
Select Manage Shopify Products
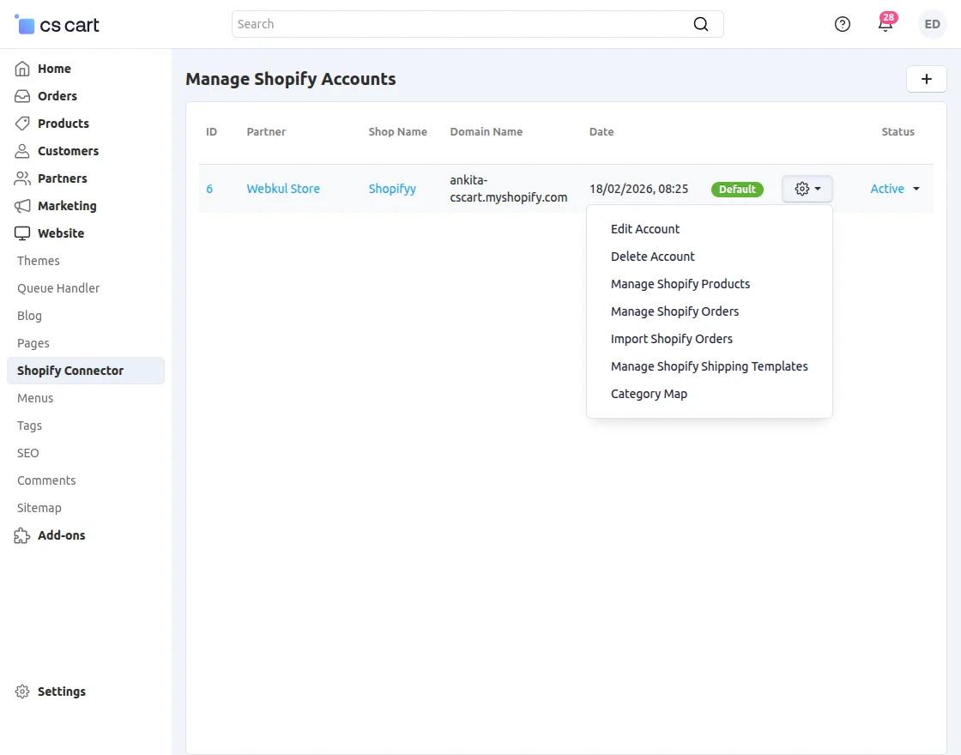point(680,284)
